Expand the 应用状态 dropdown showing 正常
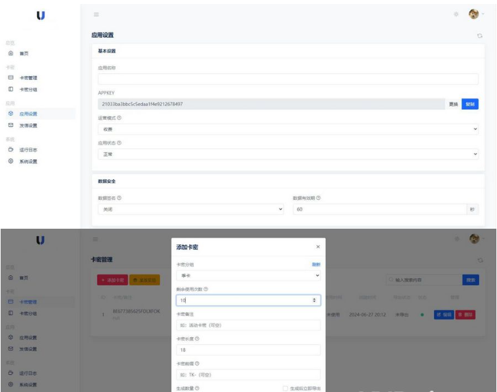This screenshot has height=392, width=497. pos(284,153)
